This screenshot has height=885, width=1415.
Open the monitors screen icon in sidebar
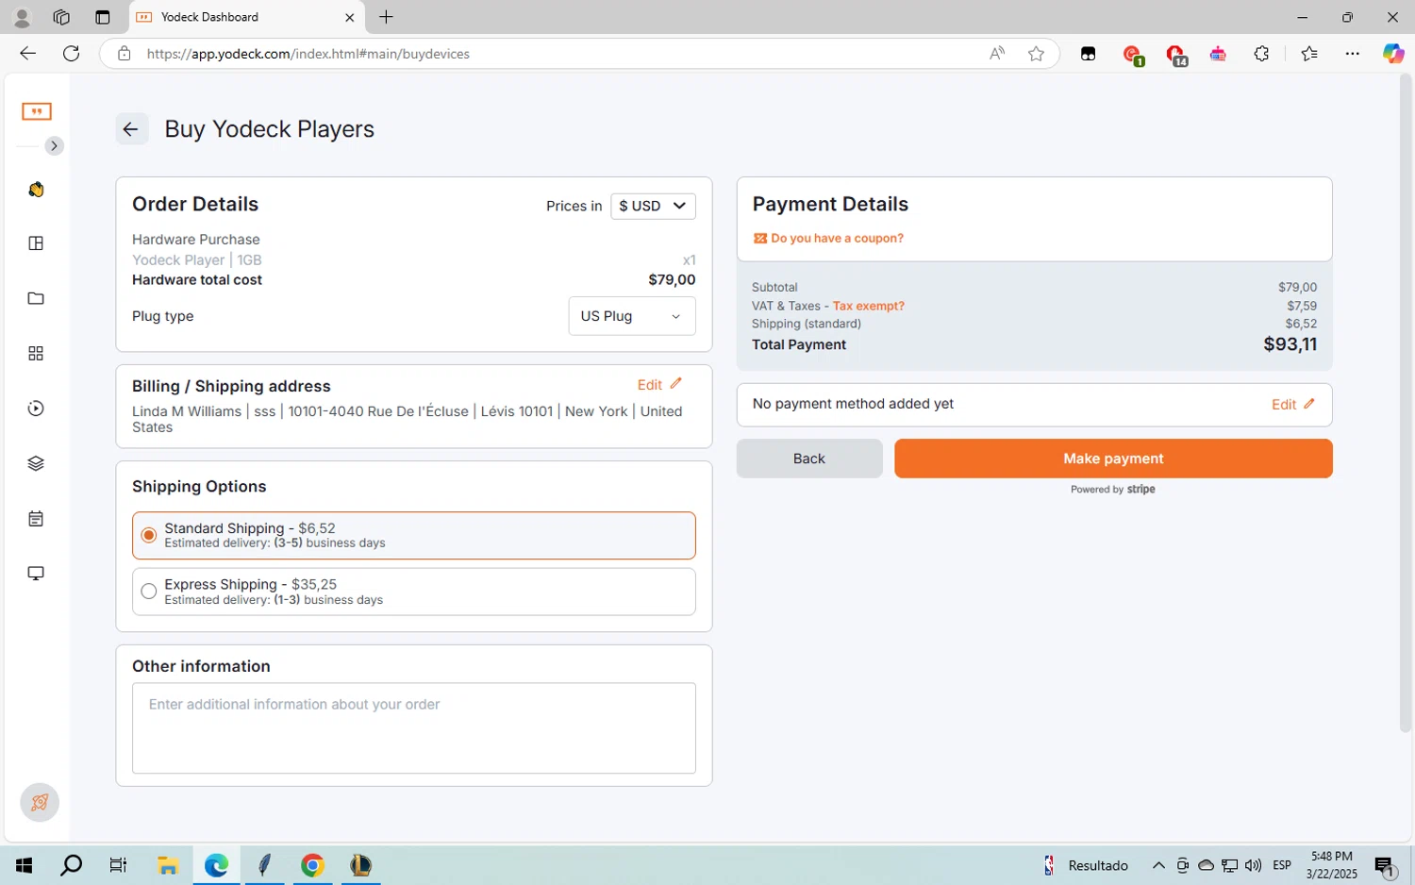tap(36, 574)
